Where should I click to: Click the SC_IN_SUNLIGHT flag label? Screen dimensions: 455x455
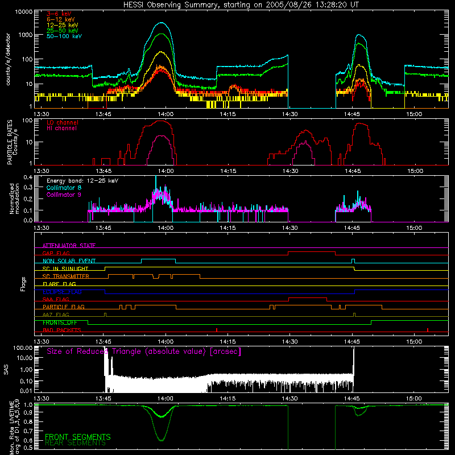point(65,268)
